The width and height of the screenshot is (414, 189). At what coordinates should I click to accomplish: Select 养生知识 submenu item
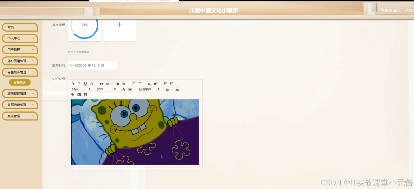(x=20, y=82)
